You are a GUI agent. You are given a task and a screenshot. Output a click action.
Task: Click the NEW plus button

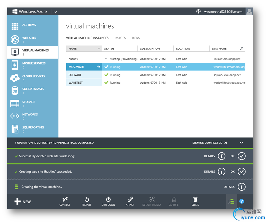22,202
